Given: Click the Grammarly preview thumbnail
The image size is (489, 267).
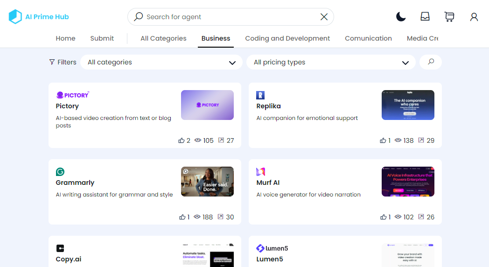Looking at the screenshot, I should pyautogui.click(x=207, y=182).
